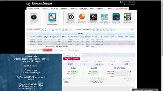
Task: Toggle the select-all checkbox in table header
Action: point(28,36)
